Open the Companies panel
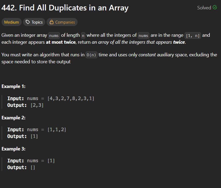The width and height of the screenshot is (221, 188). tap(62, 22)
